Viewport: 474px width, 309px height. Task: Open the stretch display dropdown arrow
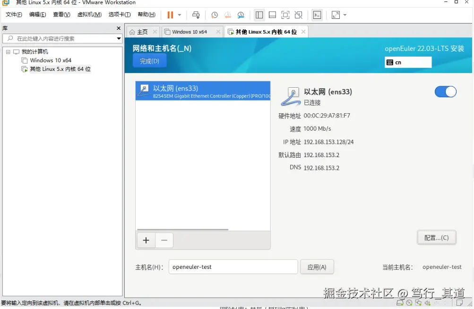345,15
